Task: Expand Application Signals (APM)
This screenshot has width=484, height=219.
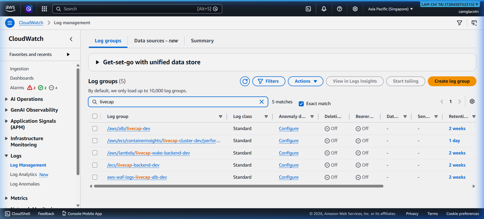Action: click(6, 121)
